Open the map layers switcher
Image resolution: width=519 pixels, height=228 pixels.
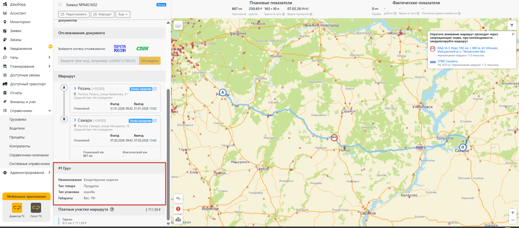pyautogui.click(x=178, y=26)
